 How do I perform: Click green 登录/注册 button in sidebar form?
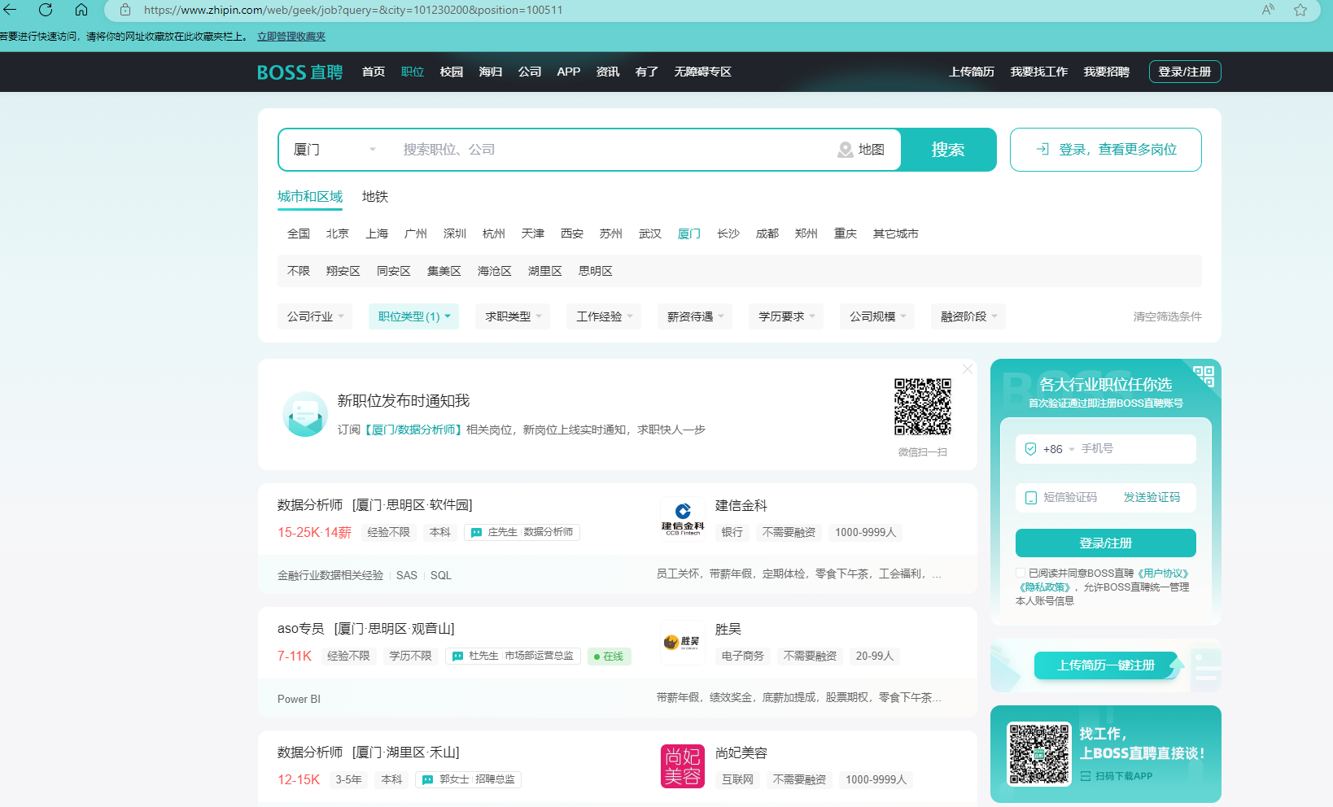(1106, 543)
